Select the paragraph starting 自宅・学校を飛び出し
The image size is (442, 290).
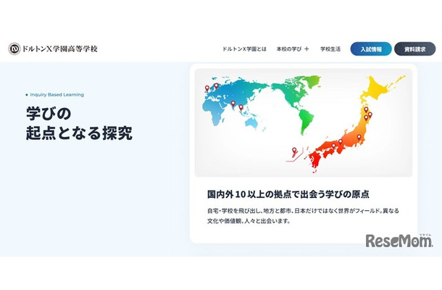coord(303,216)
